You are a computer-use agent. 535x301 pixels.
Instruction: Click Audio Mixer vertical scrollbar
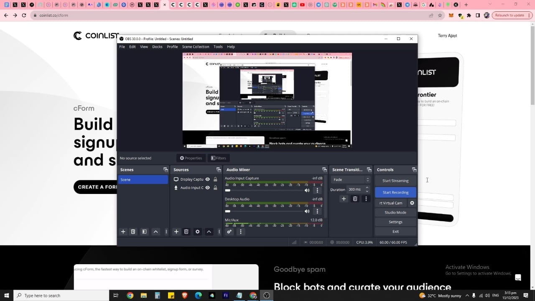[325, 196]
